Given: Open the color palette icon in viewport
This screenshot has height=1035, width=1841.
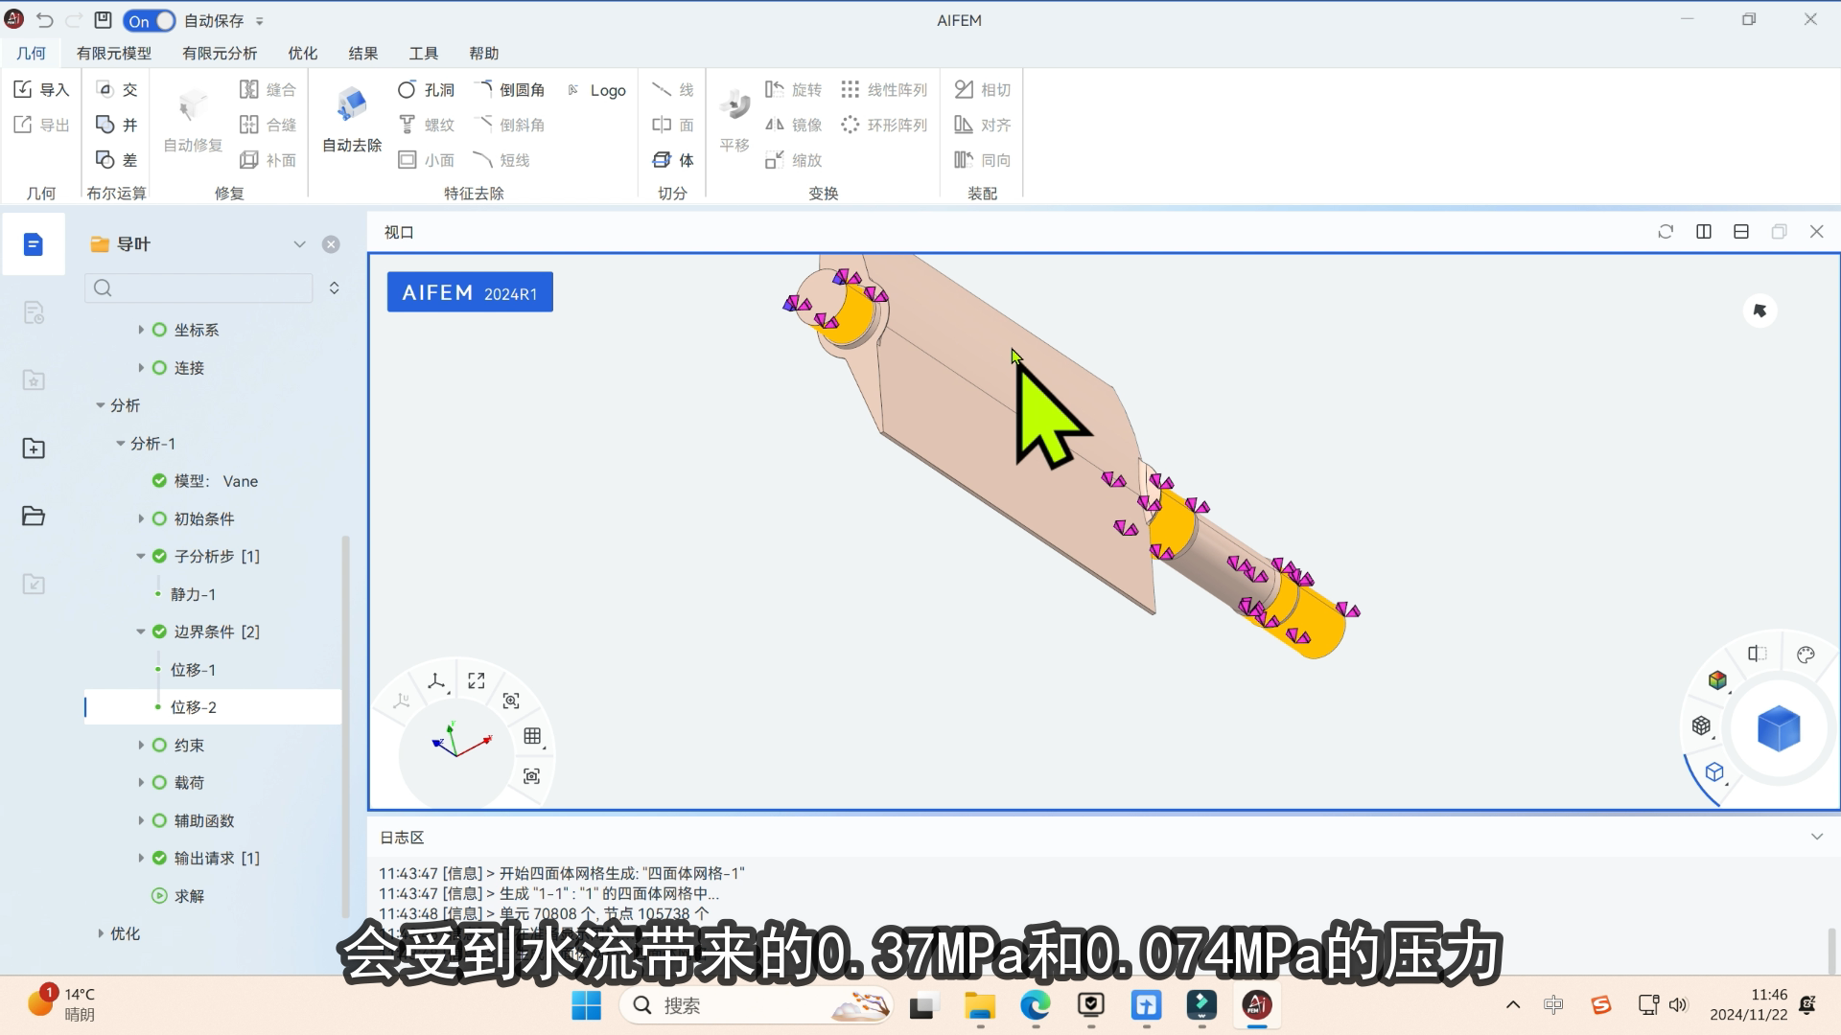Looking at the screenshot, I should 1806,655.
